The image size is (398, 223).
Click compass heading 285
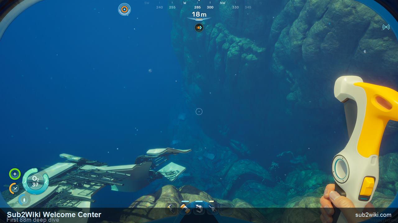click(197, 7)
